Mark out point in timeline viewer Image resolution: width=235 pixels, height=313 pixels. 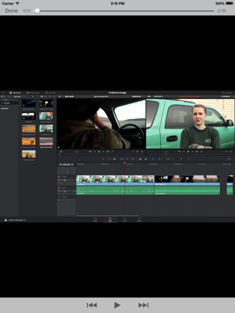coord(230,151)
